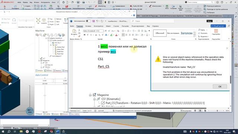Image resolution: width=238 pixels, height=134 pixels.
Task: Open Ссылки ribbon tab
Action: (116, 26)
